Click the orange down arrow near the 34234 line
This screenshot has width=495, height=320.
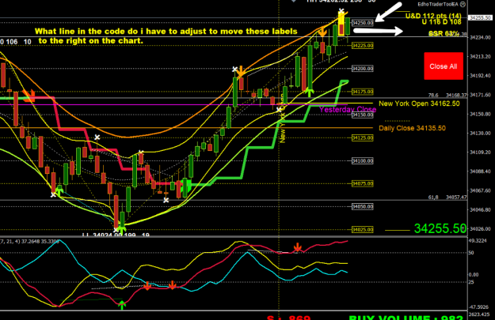click(x=322, y=32)
